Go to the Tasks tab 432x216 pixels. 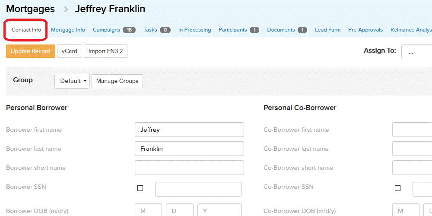[x=150, y=30]
